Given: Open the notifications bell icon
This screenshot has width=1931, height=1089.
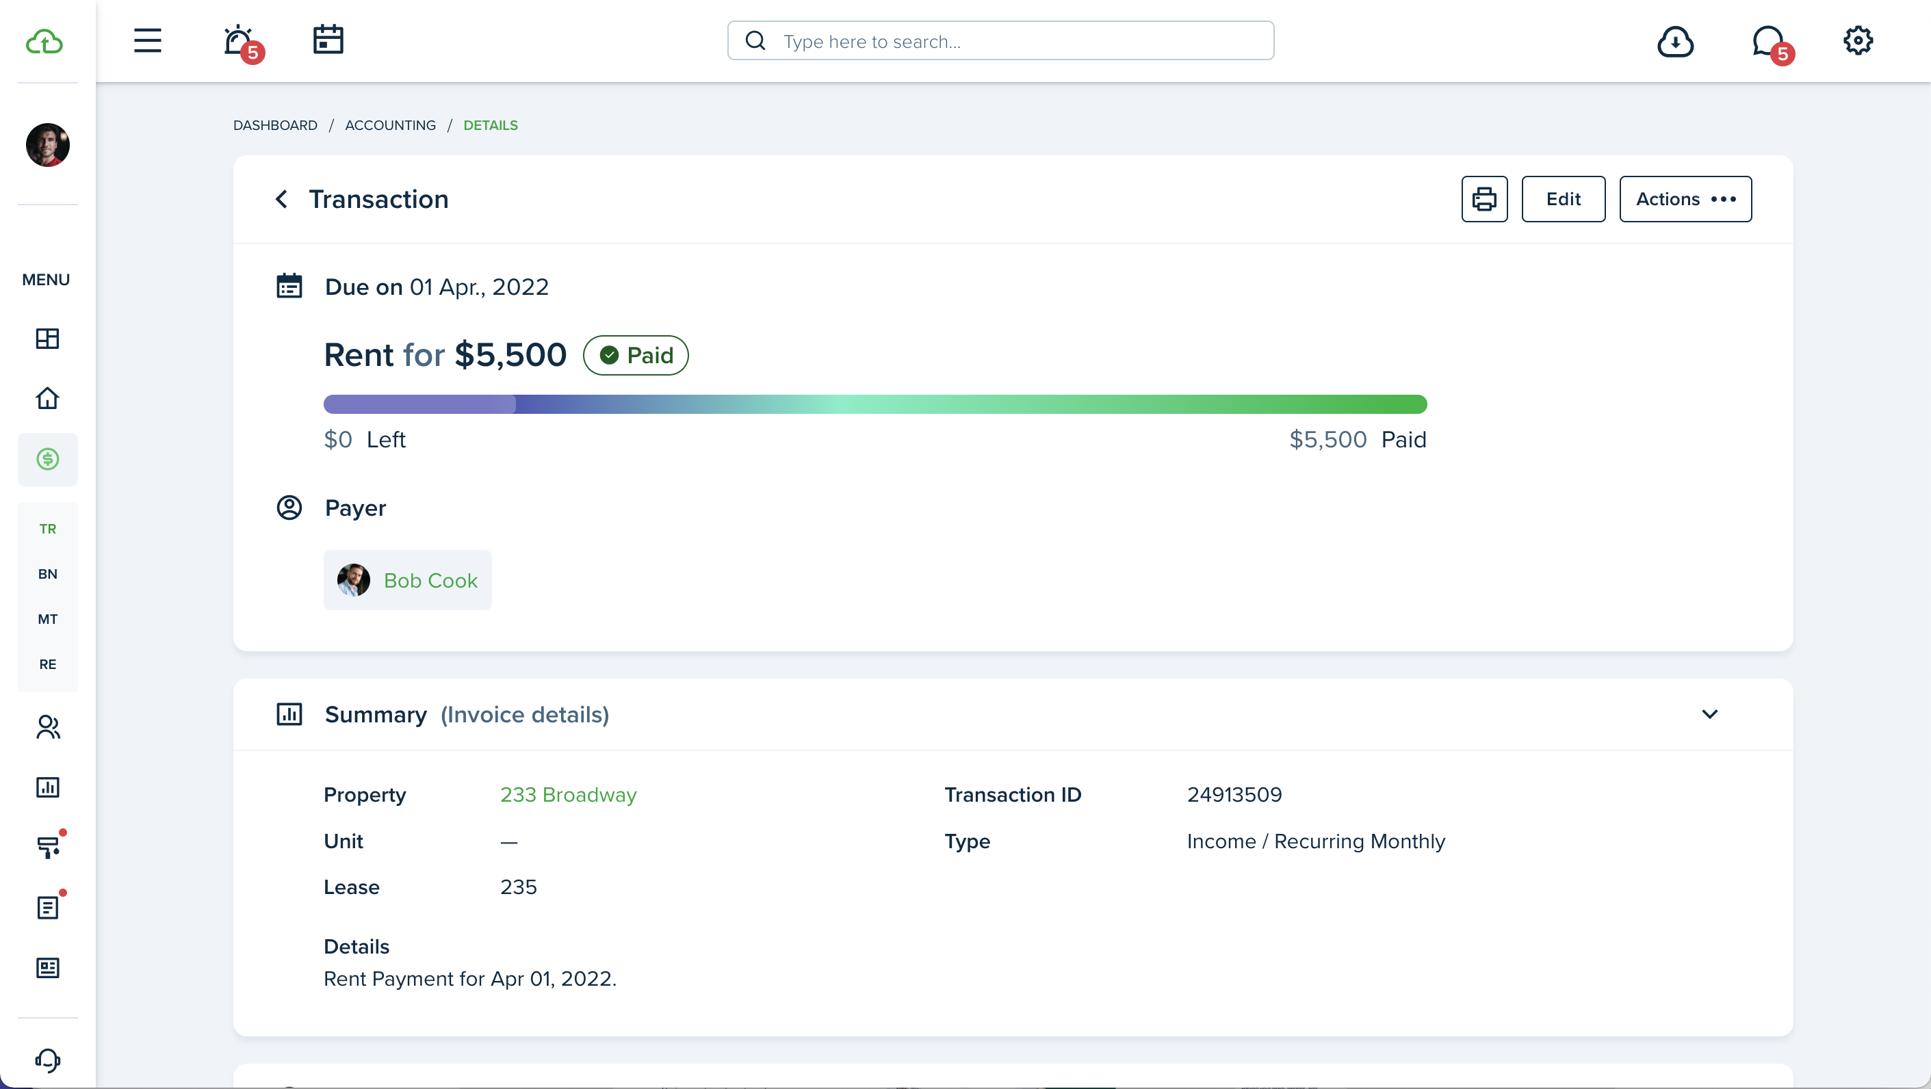Looking at the screenshot, I should click(x=238, y=40).
